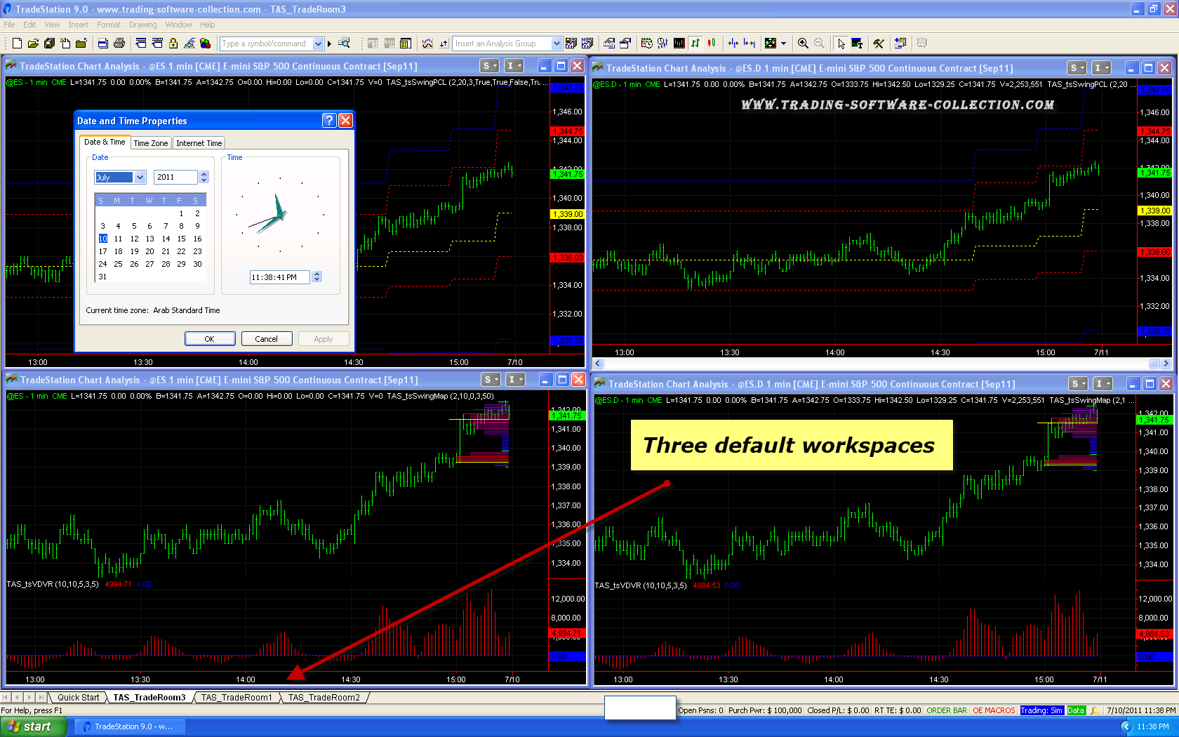
Task: Click the Zoom In magnifier icon
Action: coord(803,44)
